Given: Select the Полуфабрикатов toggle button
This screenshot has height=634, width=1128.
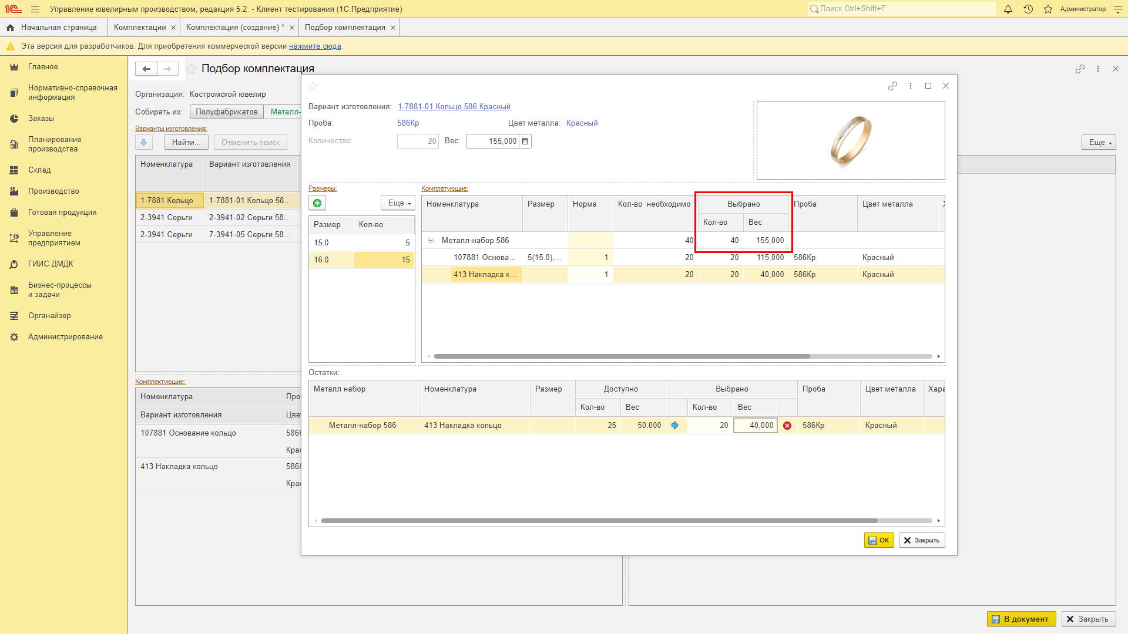Looking at the screenshot, I should pyautogui.click(x=227, y=112).
